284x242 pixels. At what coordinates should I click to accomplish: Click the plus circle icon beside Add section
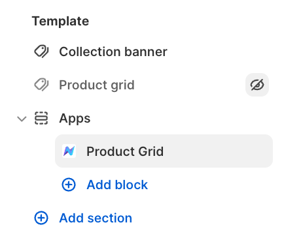coord(41,218)
